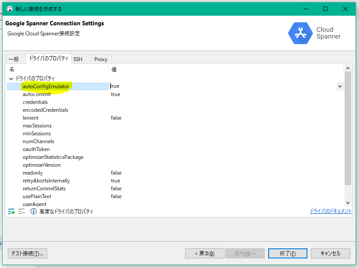The width and height of the screenshot is (359, 268).
Task: Click the scrollbar down arrow
Action: (348, 203)
